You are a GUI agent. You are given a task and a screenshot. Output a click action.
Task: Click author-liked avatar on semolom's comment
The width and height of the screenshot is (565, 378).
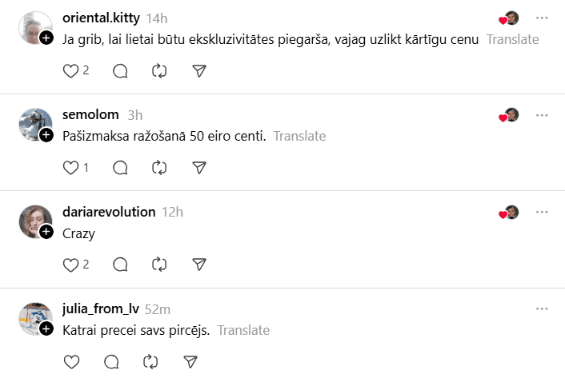click(511, 115)
